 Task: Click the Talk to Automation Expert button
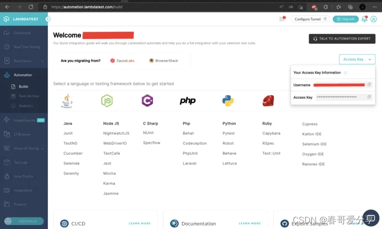pyautogui.click(x=342, y=39)
